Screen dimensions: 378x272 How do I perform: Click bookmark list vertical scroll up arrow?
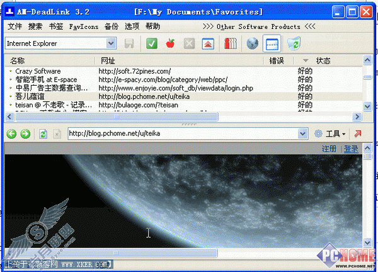click(x=367, y=60)
